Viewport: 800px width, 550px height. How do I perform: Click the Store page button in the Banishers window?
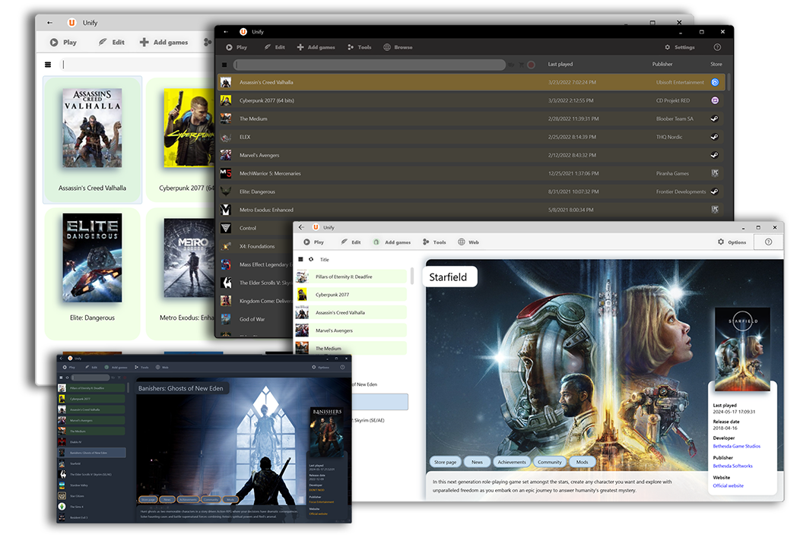point(148,500)
